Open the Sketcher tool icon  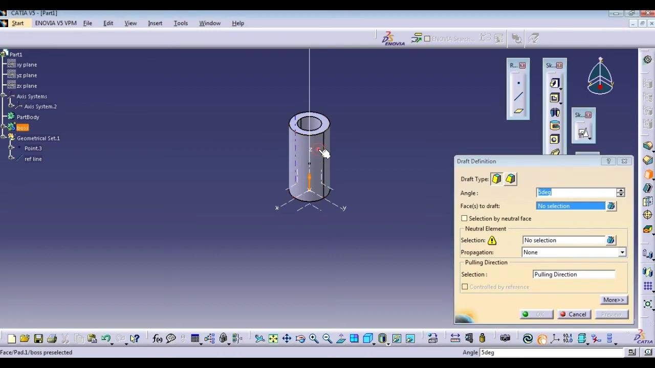[583, 133]
